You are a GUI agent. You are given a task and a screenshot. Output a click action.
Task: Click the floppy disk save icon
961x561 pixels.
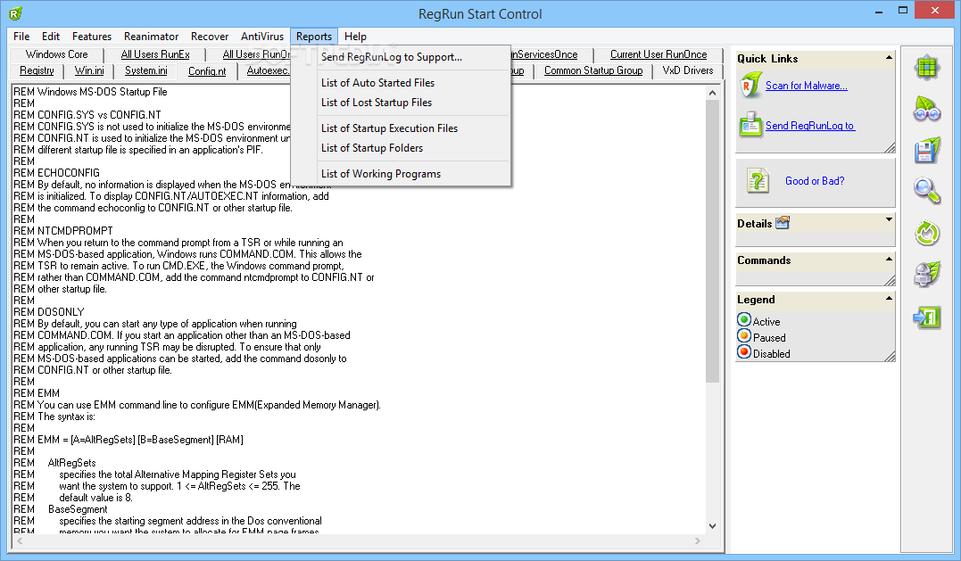click(x=927, y=151)
